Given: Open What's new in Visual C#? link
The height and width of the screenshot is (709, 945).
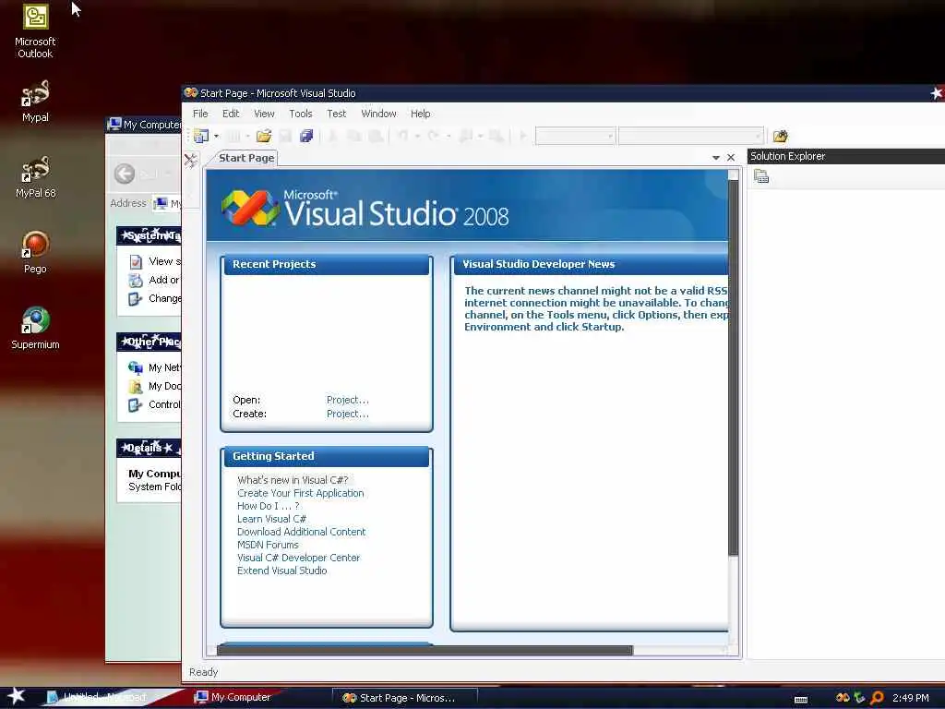Looking at the screenshot, I should 293,480.
